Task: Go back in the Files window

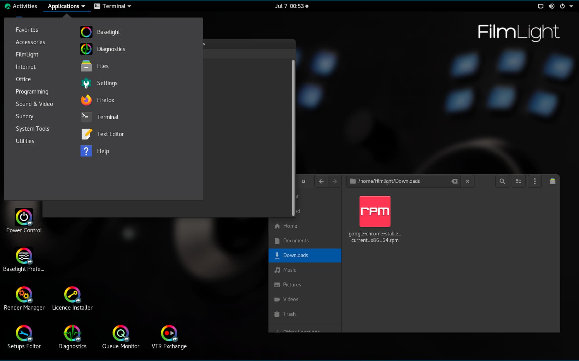Action: (321, 181)
